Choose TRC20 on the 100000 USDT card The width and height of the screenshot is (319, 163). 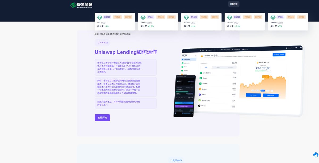204,17
